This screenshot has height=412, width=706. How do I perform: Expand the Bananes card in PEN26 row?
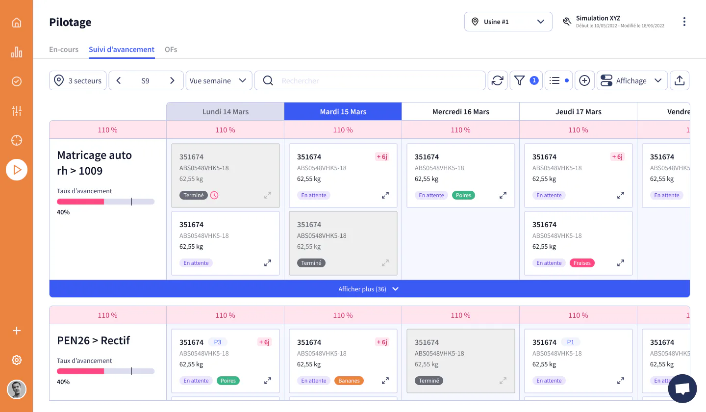(x=385, y=381)
